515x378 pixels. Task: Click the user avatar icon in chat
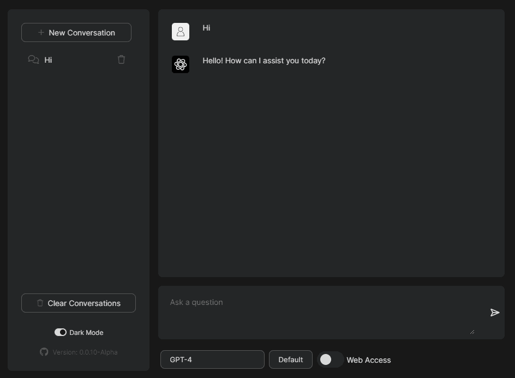click(181, 32)
